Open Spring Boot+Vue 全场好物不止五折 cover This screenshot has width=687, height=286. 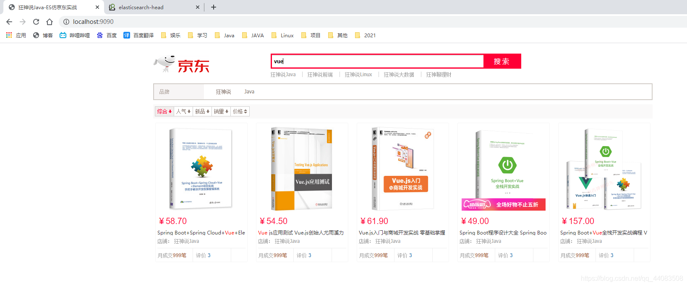tap(504, 169)
